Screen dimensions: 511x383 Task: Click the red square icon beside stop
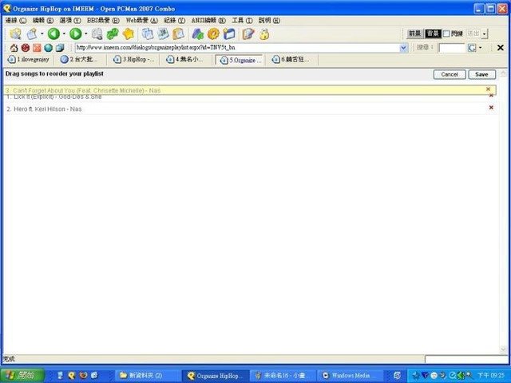coord(37,48)
